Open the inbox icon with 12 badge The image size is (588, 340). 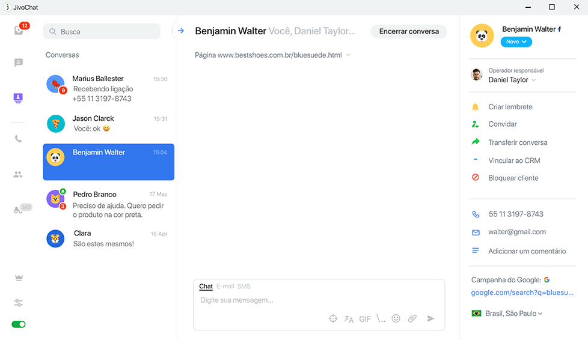[19, 29]
